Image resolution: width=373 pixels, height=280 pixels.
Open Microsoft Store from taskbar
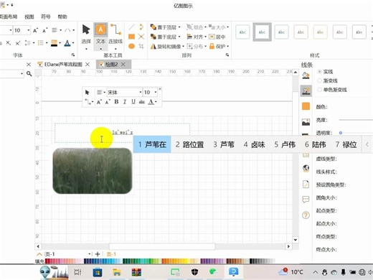click(98, 272)
